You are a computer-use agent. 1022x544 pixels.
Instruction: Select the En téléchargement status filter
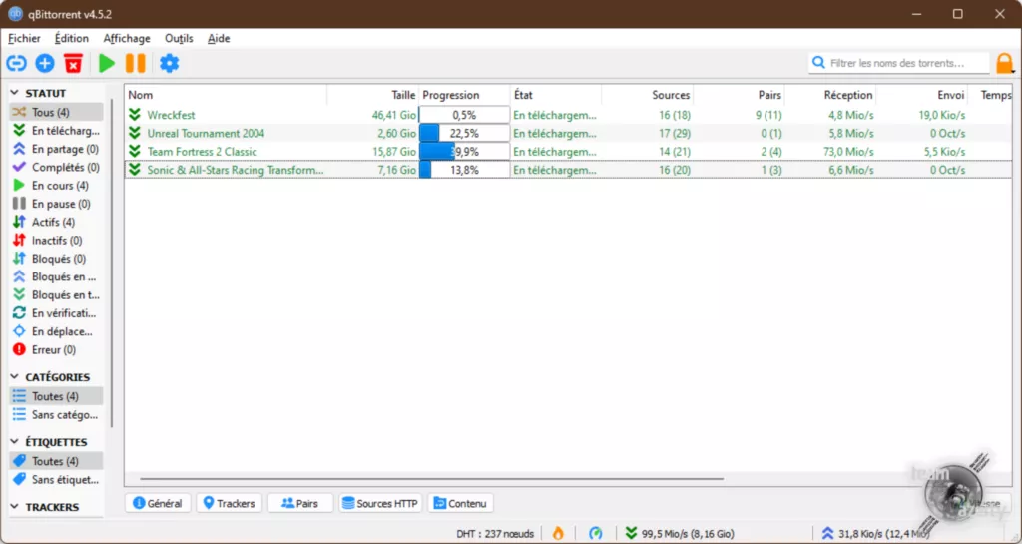[x=56, y=131]
